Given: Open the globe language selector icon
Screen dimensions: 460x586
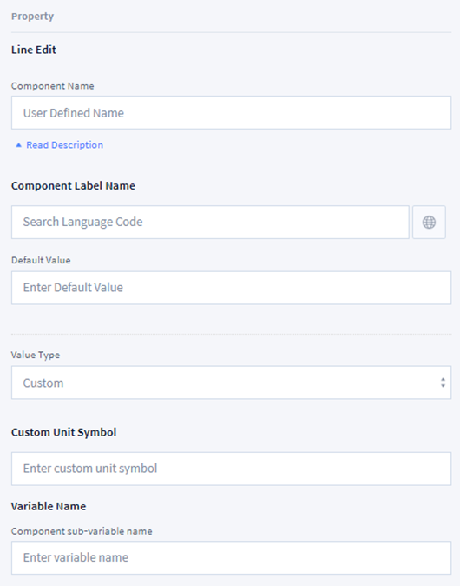Looking at the screenshot, I should [x=429, y=222].
